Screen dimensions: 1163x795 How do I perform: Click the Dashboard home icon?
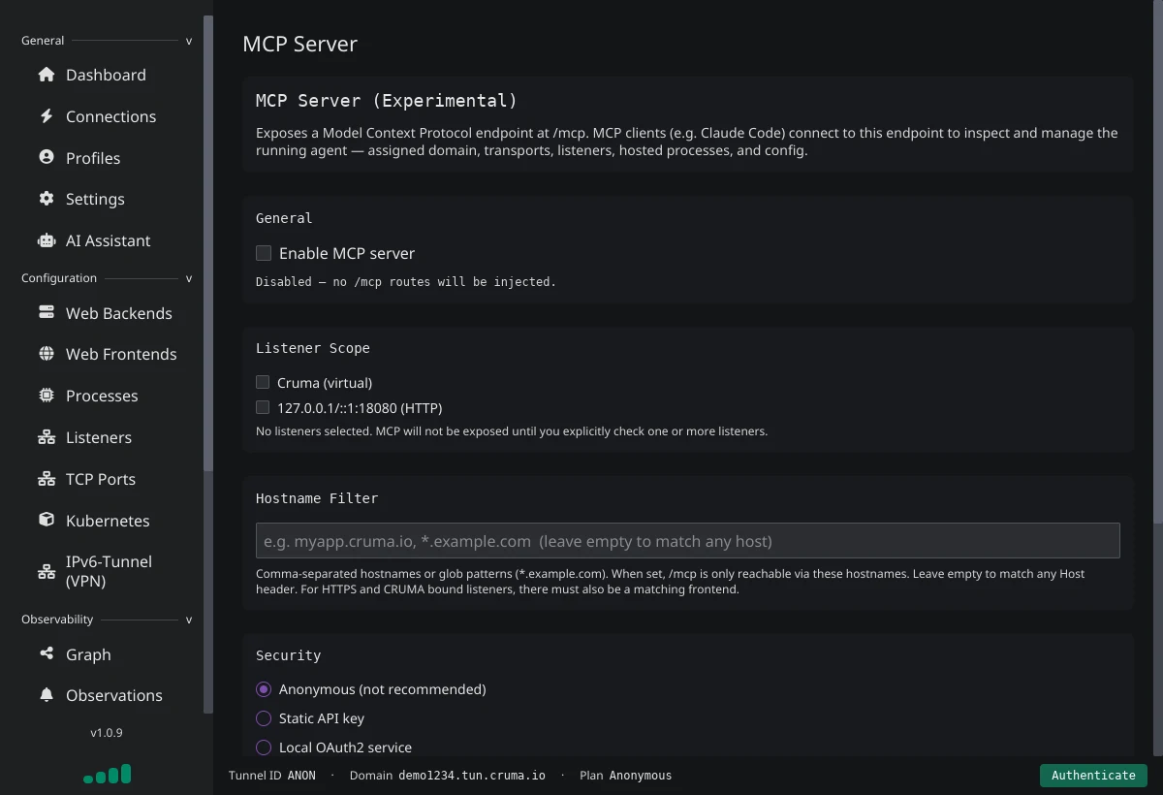coord(46,75)
